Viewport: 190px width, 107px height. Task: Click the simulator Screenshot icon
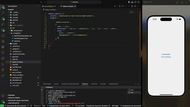tap(182, 2)
